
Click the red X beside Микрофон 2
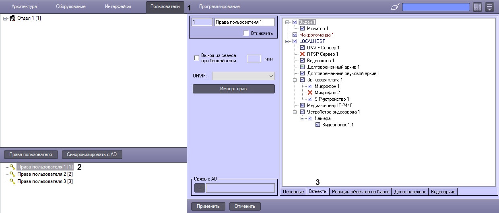pyautogui.click(x=310, y=93)
